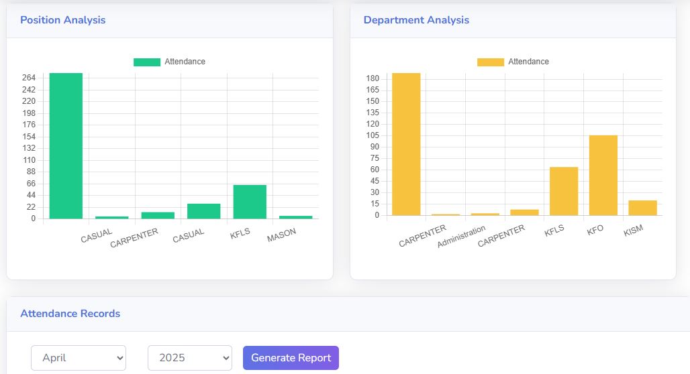
Task: Select the green CARPENTER bar in Position Analysis
Action: coord(158,215)
